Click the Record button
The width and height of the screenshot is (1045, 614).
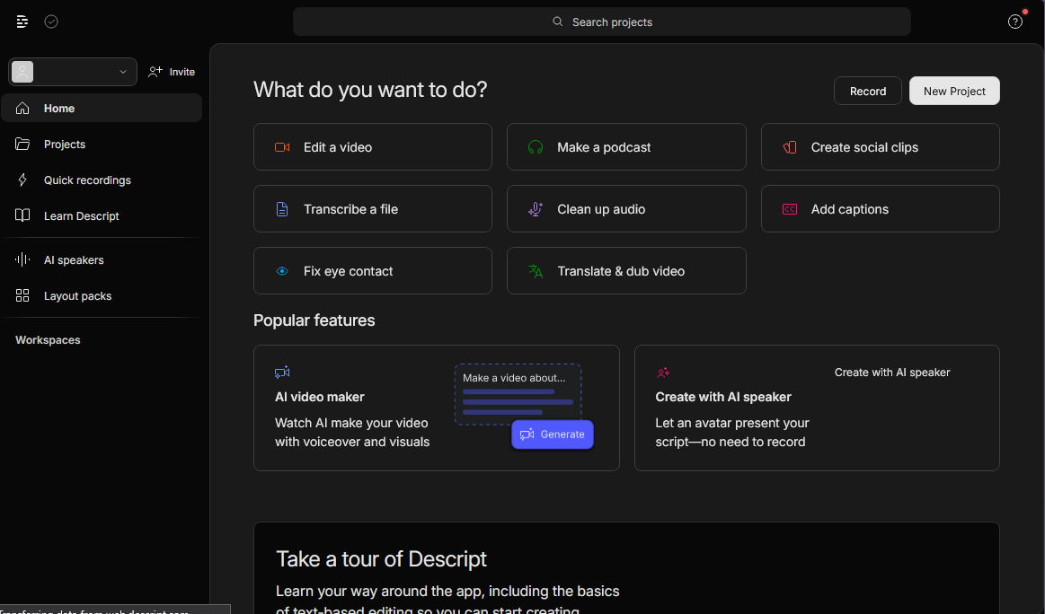(x=868, y=91)
